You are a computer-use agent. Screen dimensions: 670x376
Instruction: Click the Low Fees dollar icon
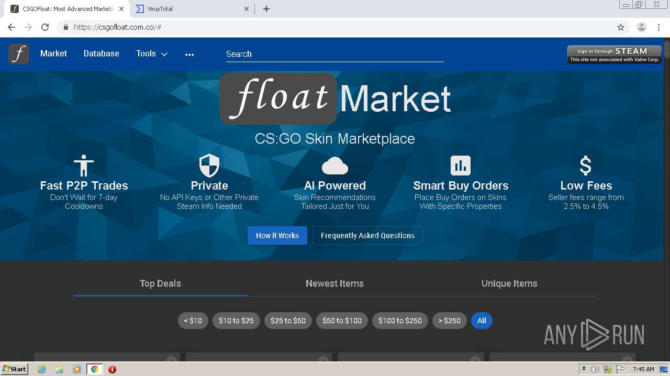tap(586, 166)
